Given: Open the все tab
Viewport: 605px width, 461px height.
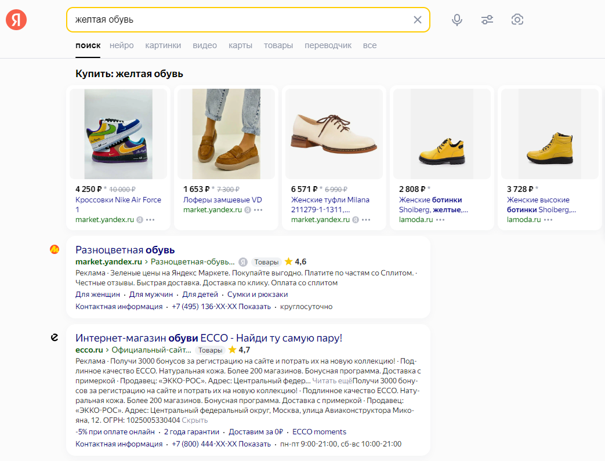Looking at the screenshot, I should (369, 46).
